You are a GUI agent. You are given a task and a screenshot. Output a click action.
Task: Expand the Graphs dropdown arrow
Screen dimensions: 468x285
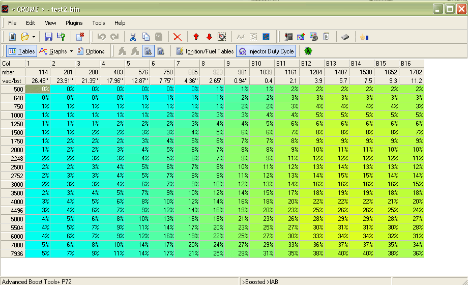tap(71, 51)
